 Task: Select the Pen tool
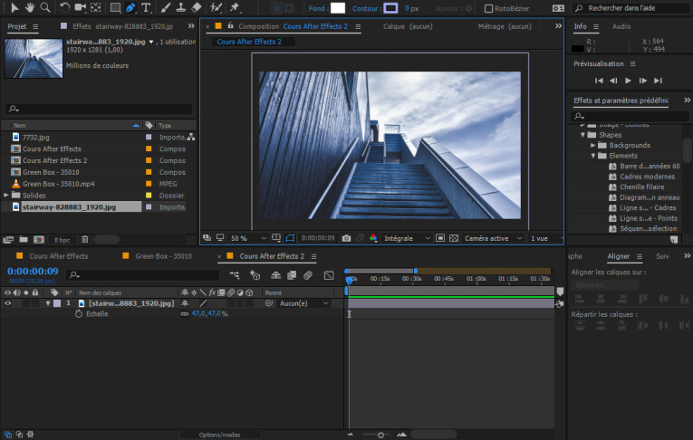coord(130,7)
